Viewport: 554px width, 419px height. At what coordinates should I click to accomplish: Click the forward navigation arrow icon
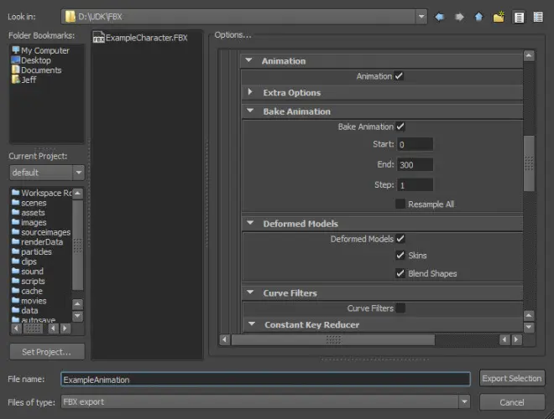click(459, 17)
